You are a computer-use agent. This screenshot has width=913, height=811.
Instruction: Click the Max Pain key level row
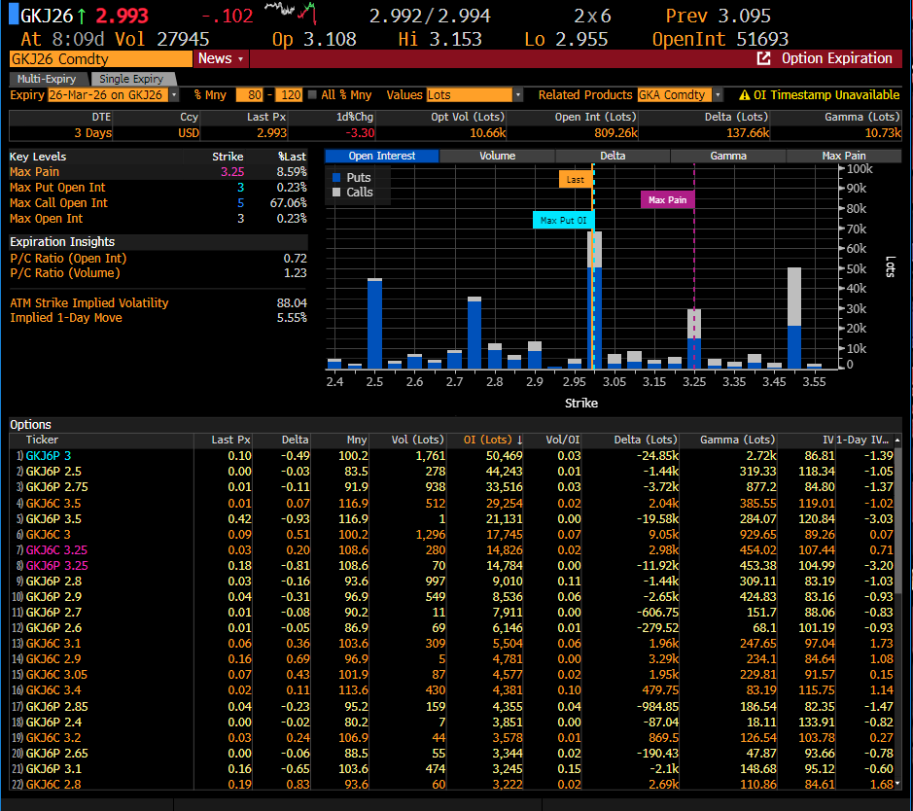(158, 172)
